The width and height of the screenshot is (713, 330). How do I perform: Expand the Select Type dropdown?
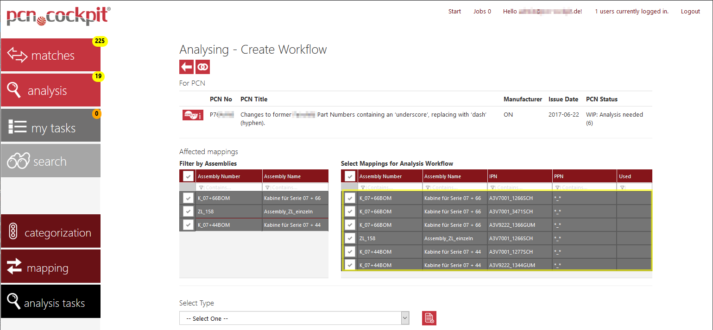tap(294, 318)
